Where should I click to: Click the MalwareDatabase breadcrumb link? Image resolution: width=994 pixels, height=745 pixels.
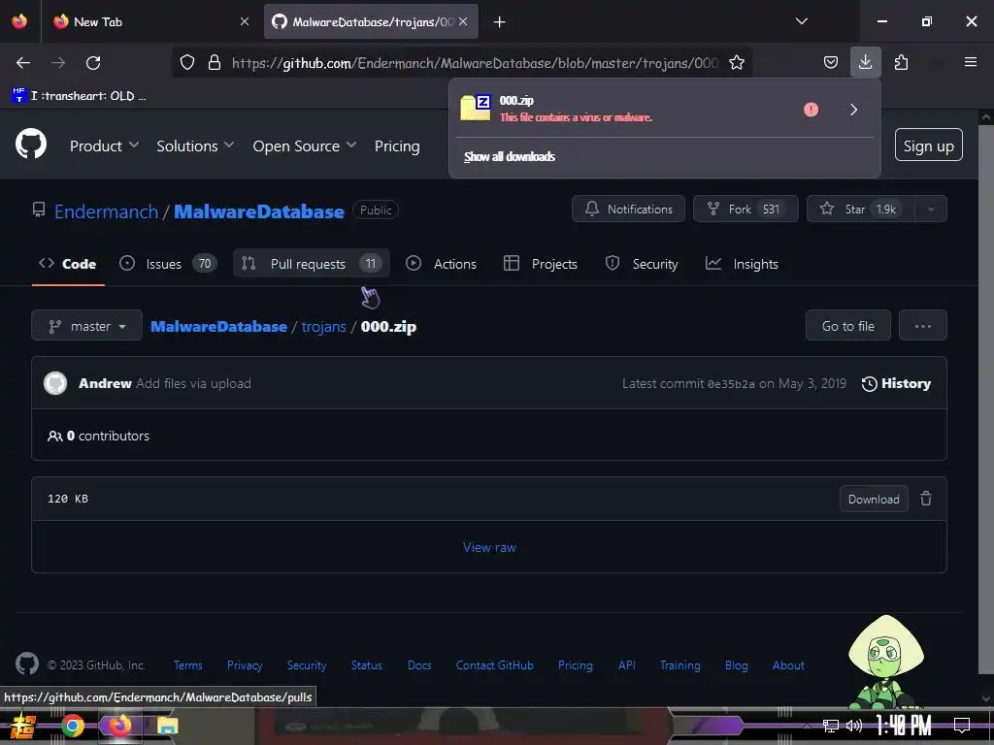[218, 326]
